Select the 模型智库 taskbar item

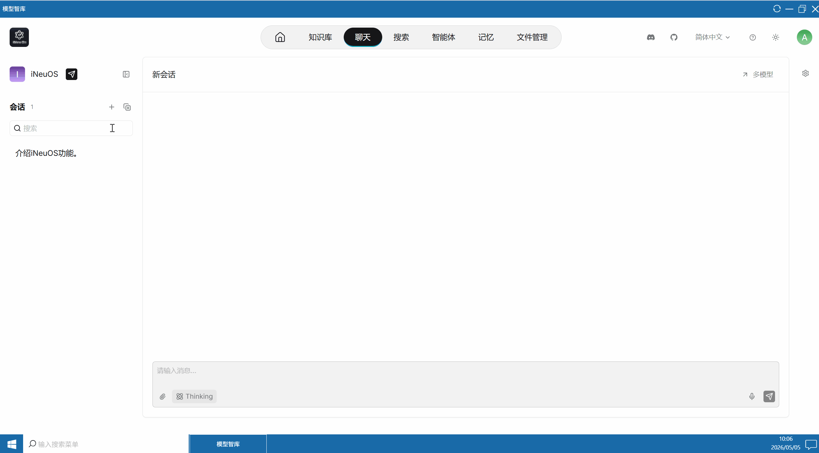[x=228, y=444]
